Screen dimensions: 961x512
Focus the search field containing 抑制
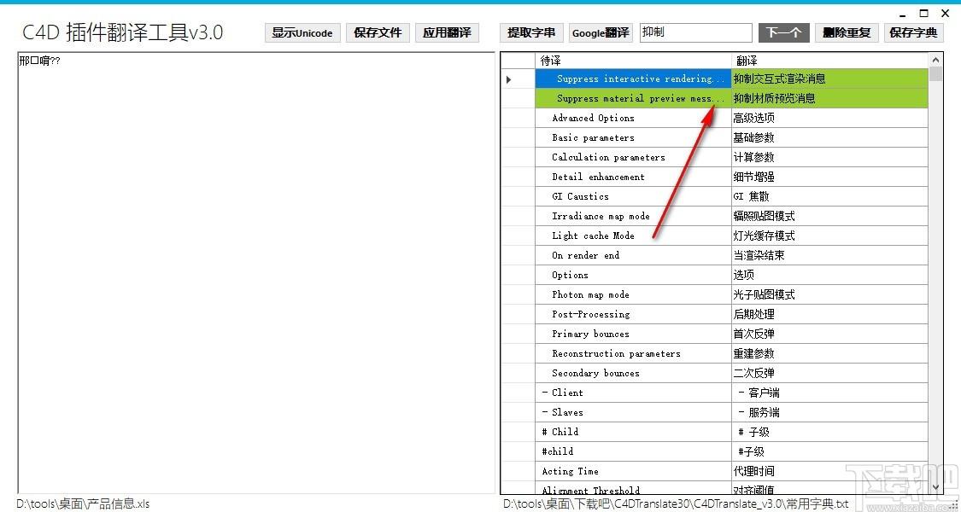(695, 33)
